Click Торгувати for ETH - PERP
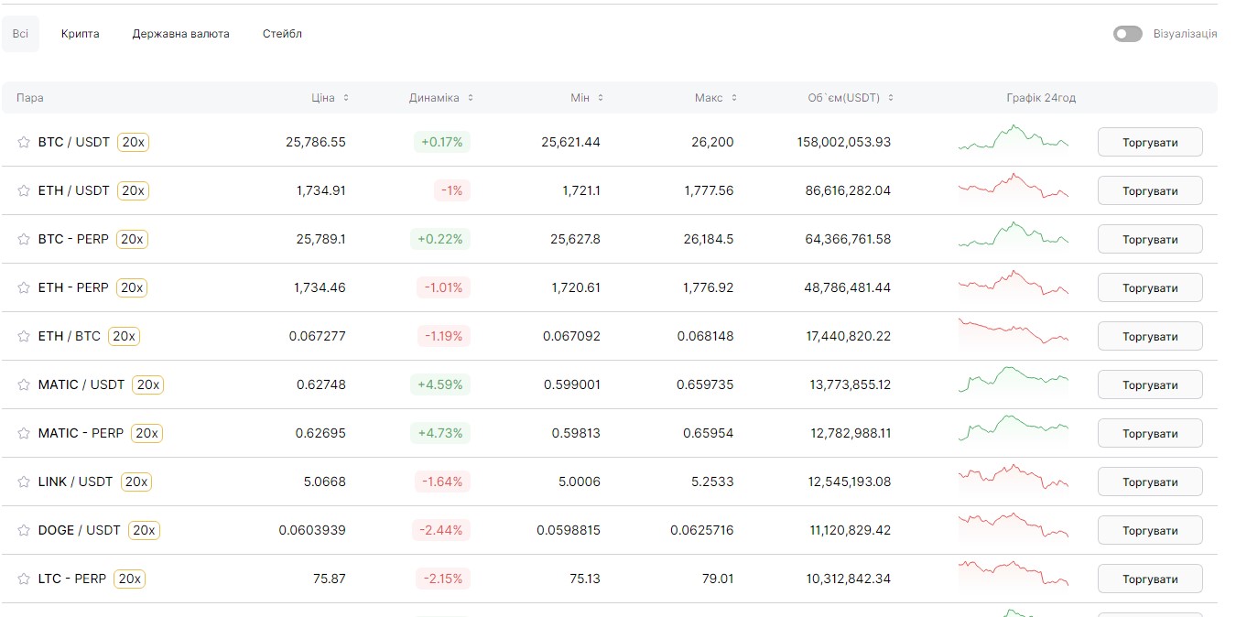The width and height of the screenshot is (1236, 617). pyautogui.click(x=1150, y=287)
